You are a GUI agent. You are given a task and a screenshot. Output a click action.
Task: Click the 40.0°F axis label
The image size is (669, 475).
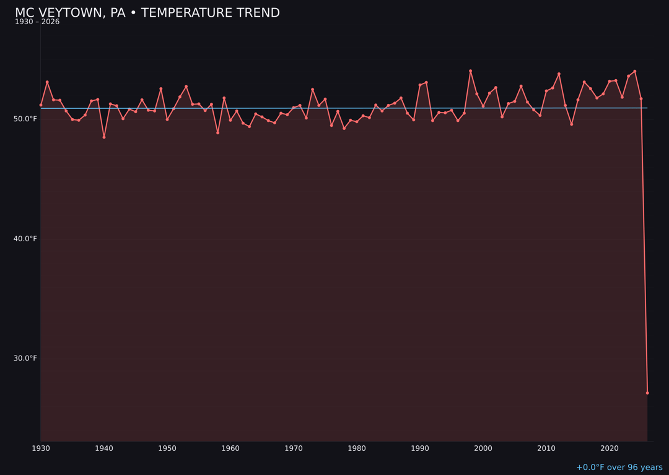coord(26,237)
